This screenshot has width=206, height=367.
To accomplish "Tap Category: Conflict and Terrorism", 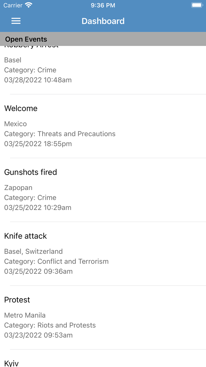I will (56, 261).
